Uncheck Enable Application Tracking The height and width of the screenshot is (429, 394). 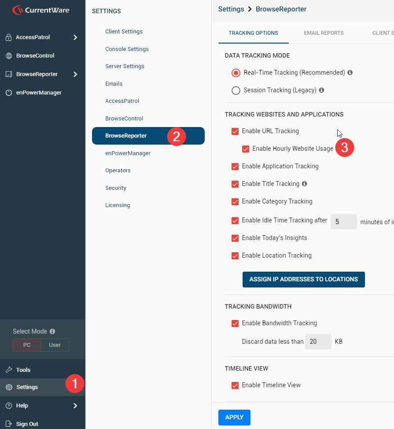pyautogui.click(x=235, y=166)
